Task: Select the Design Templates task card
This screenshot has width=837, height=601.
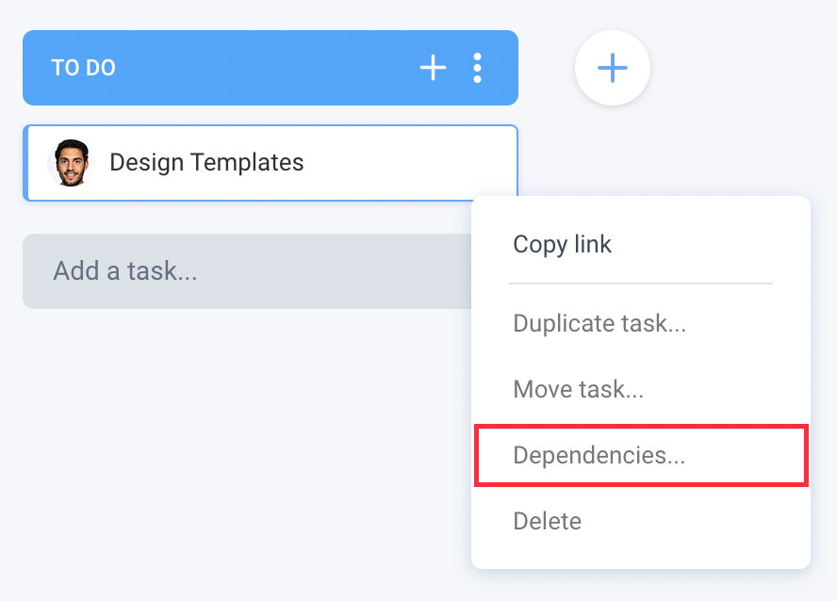Action: (x=271, y=163)
